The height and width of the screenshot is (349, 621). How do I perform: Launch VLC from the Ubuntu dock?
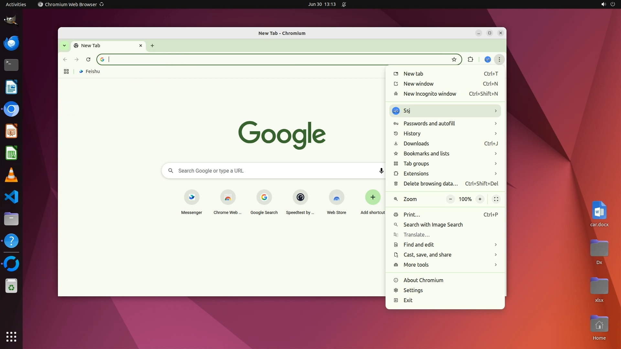coord(11,175)
